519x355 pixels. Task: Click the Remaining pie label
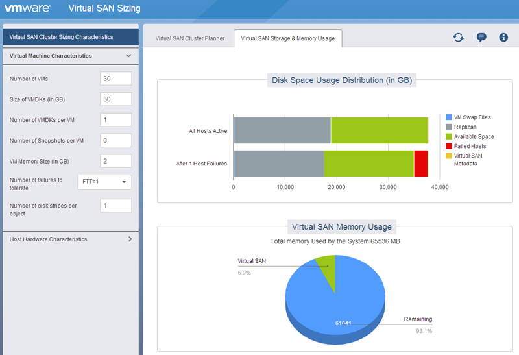coord(418,319)
